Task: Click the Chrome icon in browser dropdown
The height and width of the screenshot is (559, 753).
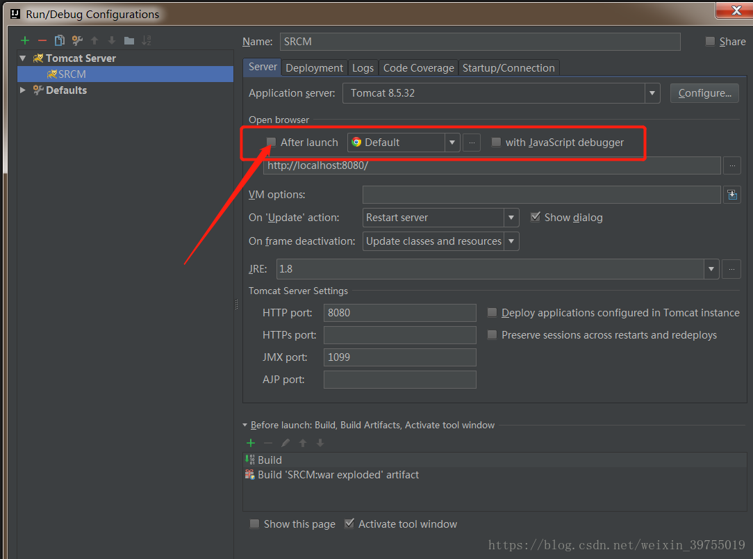Action: coord(356,143)
